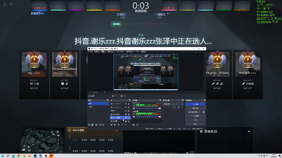The width and height of the screenshot is (282, 158).
Task: Click Start Virtual Camera button
Action: 194,112
